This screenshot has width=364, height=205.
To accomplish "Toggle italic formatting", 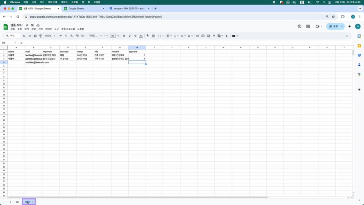I will coord(130,36).
